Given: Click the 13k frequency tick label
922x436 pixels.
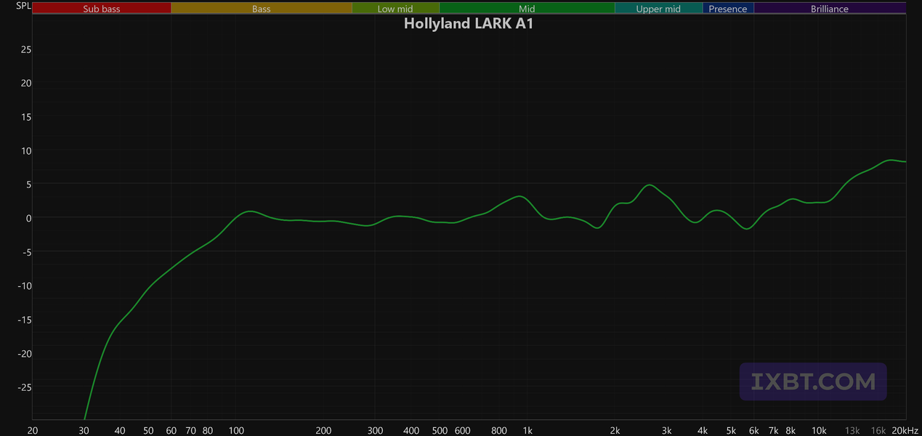Looking at the screenshot, I should pos(852,430).
